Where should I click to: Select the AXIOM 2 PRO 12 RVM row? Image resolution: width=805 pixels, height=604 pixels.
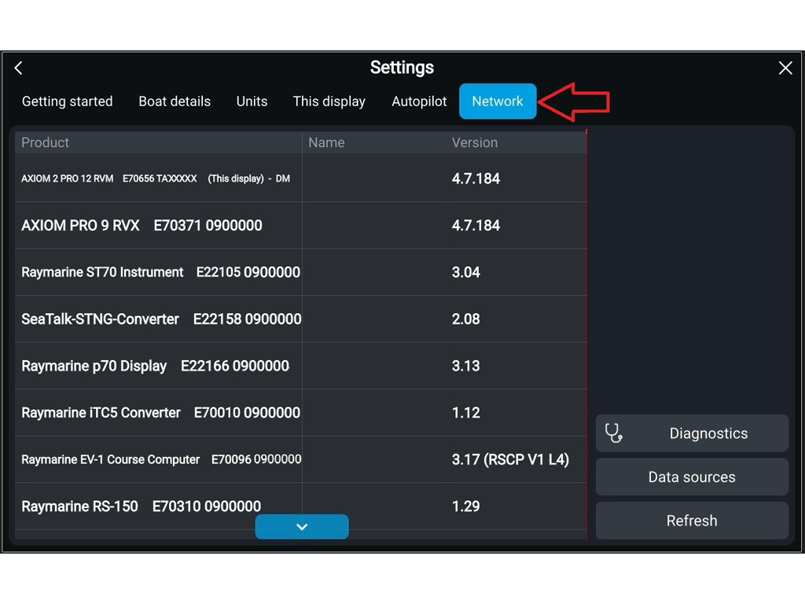pos(301,179)
